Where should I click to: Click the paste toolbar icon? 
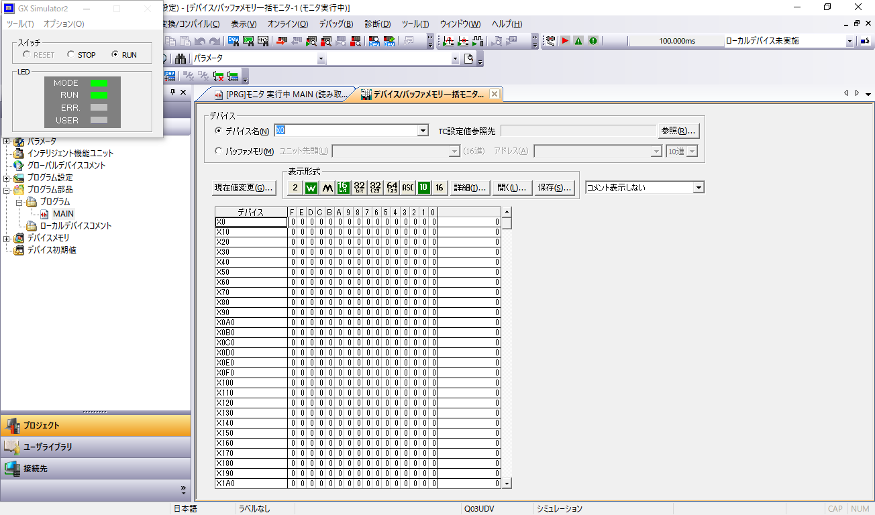click(185, 40)
